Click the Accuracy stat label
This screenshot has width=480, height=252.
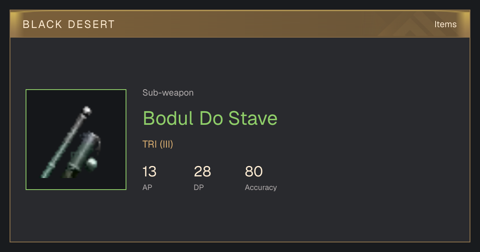(261, 188)
